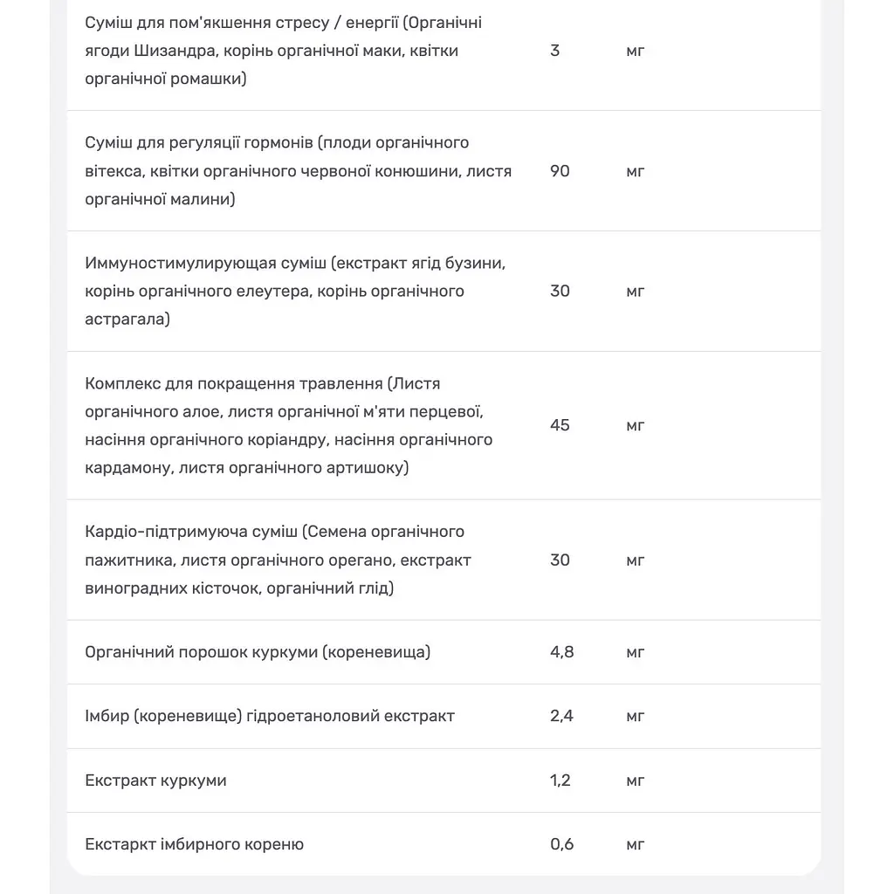Click the value 45 for digestion complex
This screenshot has width=894, height=894.
[560, 425]
